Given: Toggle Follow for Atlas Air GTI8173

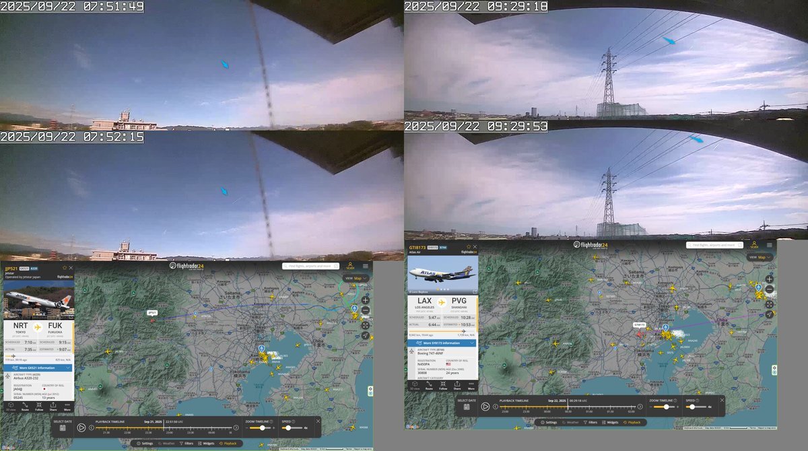Looking at the screenshot, I should 443,386.
